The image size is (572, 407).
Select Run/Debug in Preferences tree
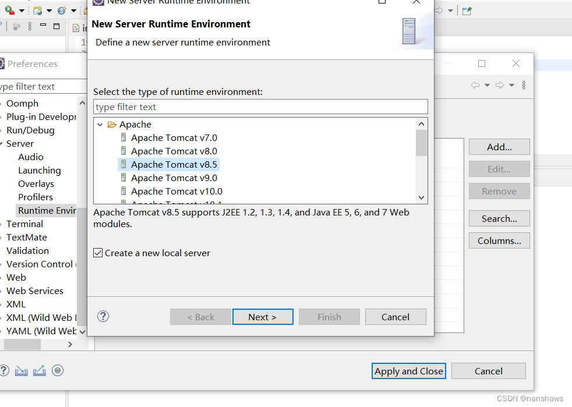(x=30, y=130)
